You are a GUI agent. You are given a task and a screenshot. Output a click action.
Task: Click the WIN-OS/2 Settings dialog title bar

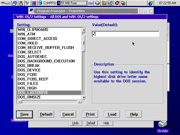(x=90, y=17)
